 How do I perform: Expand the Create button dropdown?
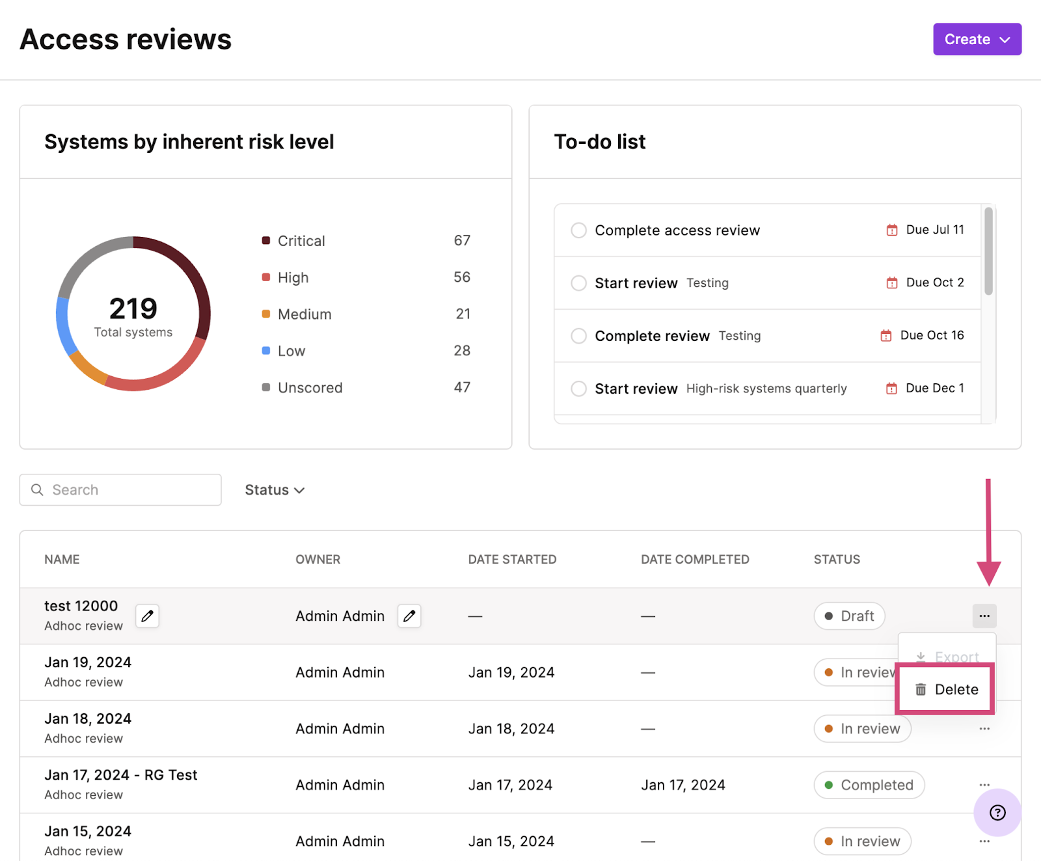tap(1005, 39)
